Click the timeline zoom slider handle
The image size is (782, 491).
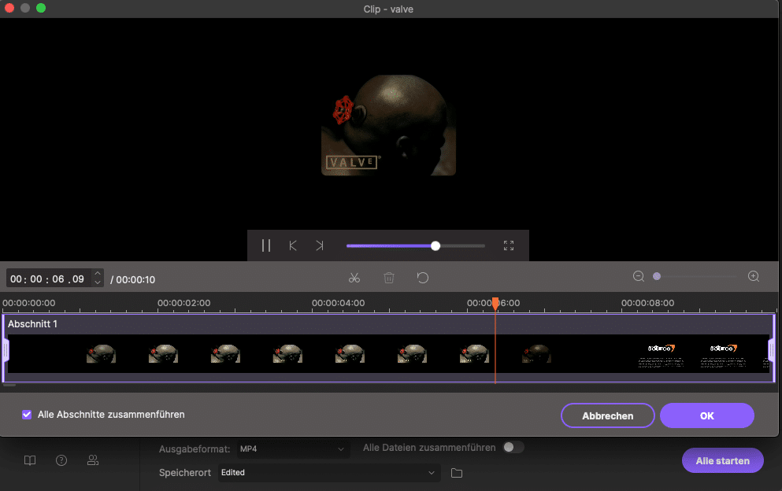(x=657, y=276)
